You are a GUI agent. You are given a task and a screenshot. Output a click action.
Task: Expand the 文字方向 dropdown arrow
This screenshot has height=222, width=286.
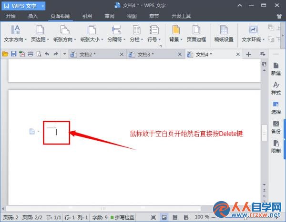click(26, 39)
